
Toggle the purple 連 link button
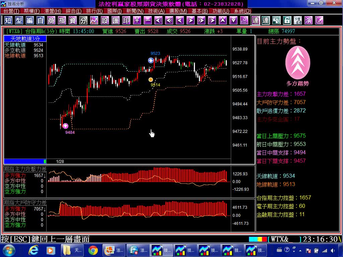pyautogui.click(x=256, y=20)
